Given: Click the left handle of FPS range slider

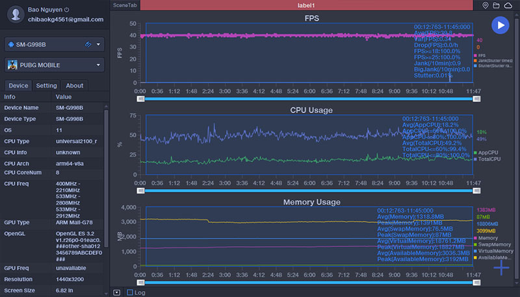Looking at the screenshot, I should coord(140,99).
